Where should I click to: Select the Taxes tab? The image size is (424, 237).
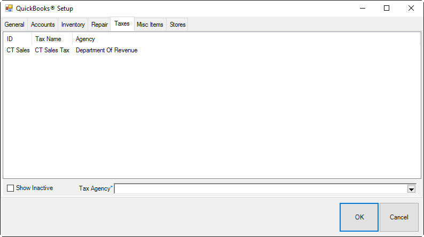122,24
